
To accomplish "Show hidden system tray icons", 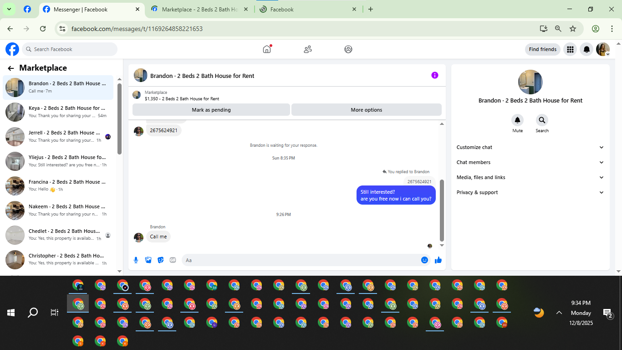I will [559, 313].
